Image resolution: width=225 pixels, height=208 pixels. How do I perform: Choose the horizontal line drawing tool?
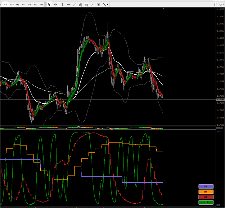point(69,5)
